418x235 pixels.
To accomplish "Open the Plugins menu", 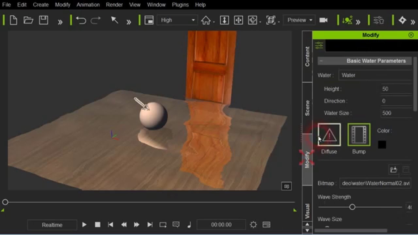I will [x=180, y=5].
